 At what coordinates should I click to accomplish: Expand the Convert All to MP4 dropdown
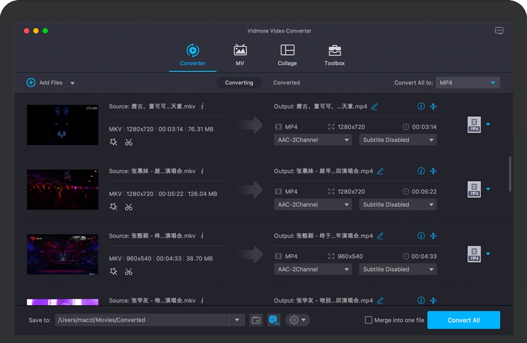(468, 83)
